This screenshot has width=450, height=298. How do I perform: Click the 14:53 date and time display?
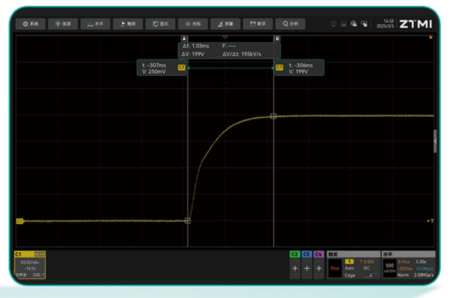point(386,24)
